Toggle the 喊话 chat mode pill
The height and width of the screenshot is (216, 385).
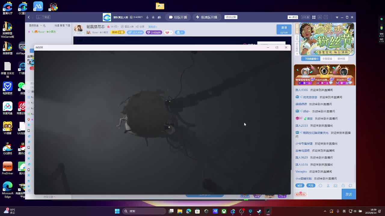300,185
